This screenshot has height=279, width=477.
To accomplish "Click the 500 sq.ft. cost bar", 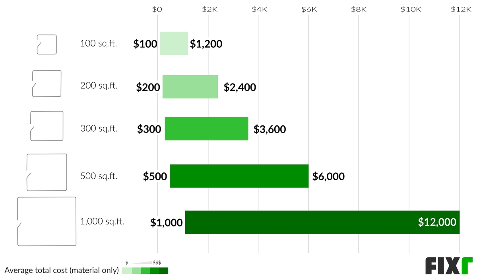I will click(239, 176).
